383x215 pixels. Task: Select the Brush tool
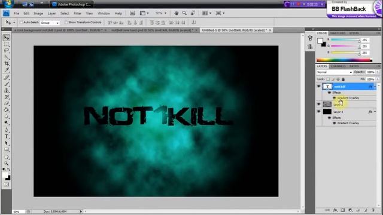point(7,84)
